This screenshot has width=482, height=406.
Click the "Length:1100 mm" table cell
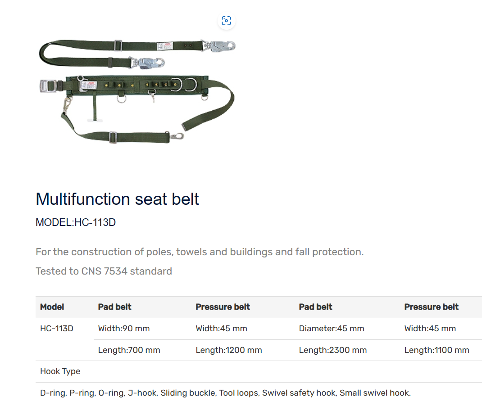437,350
